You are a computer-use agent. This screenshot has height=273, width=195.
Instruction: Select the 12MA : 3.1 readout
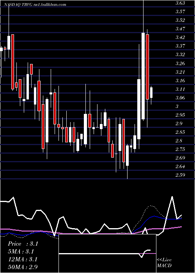click(23, 259)
